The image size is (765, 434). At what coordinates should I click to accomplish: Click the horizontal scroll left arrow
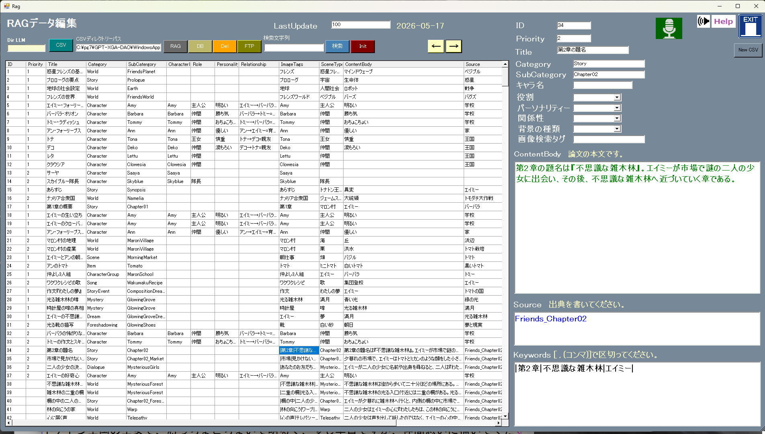coord(9,423)
